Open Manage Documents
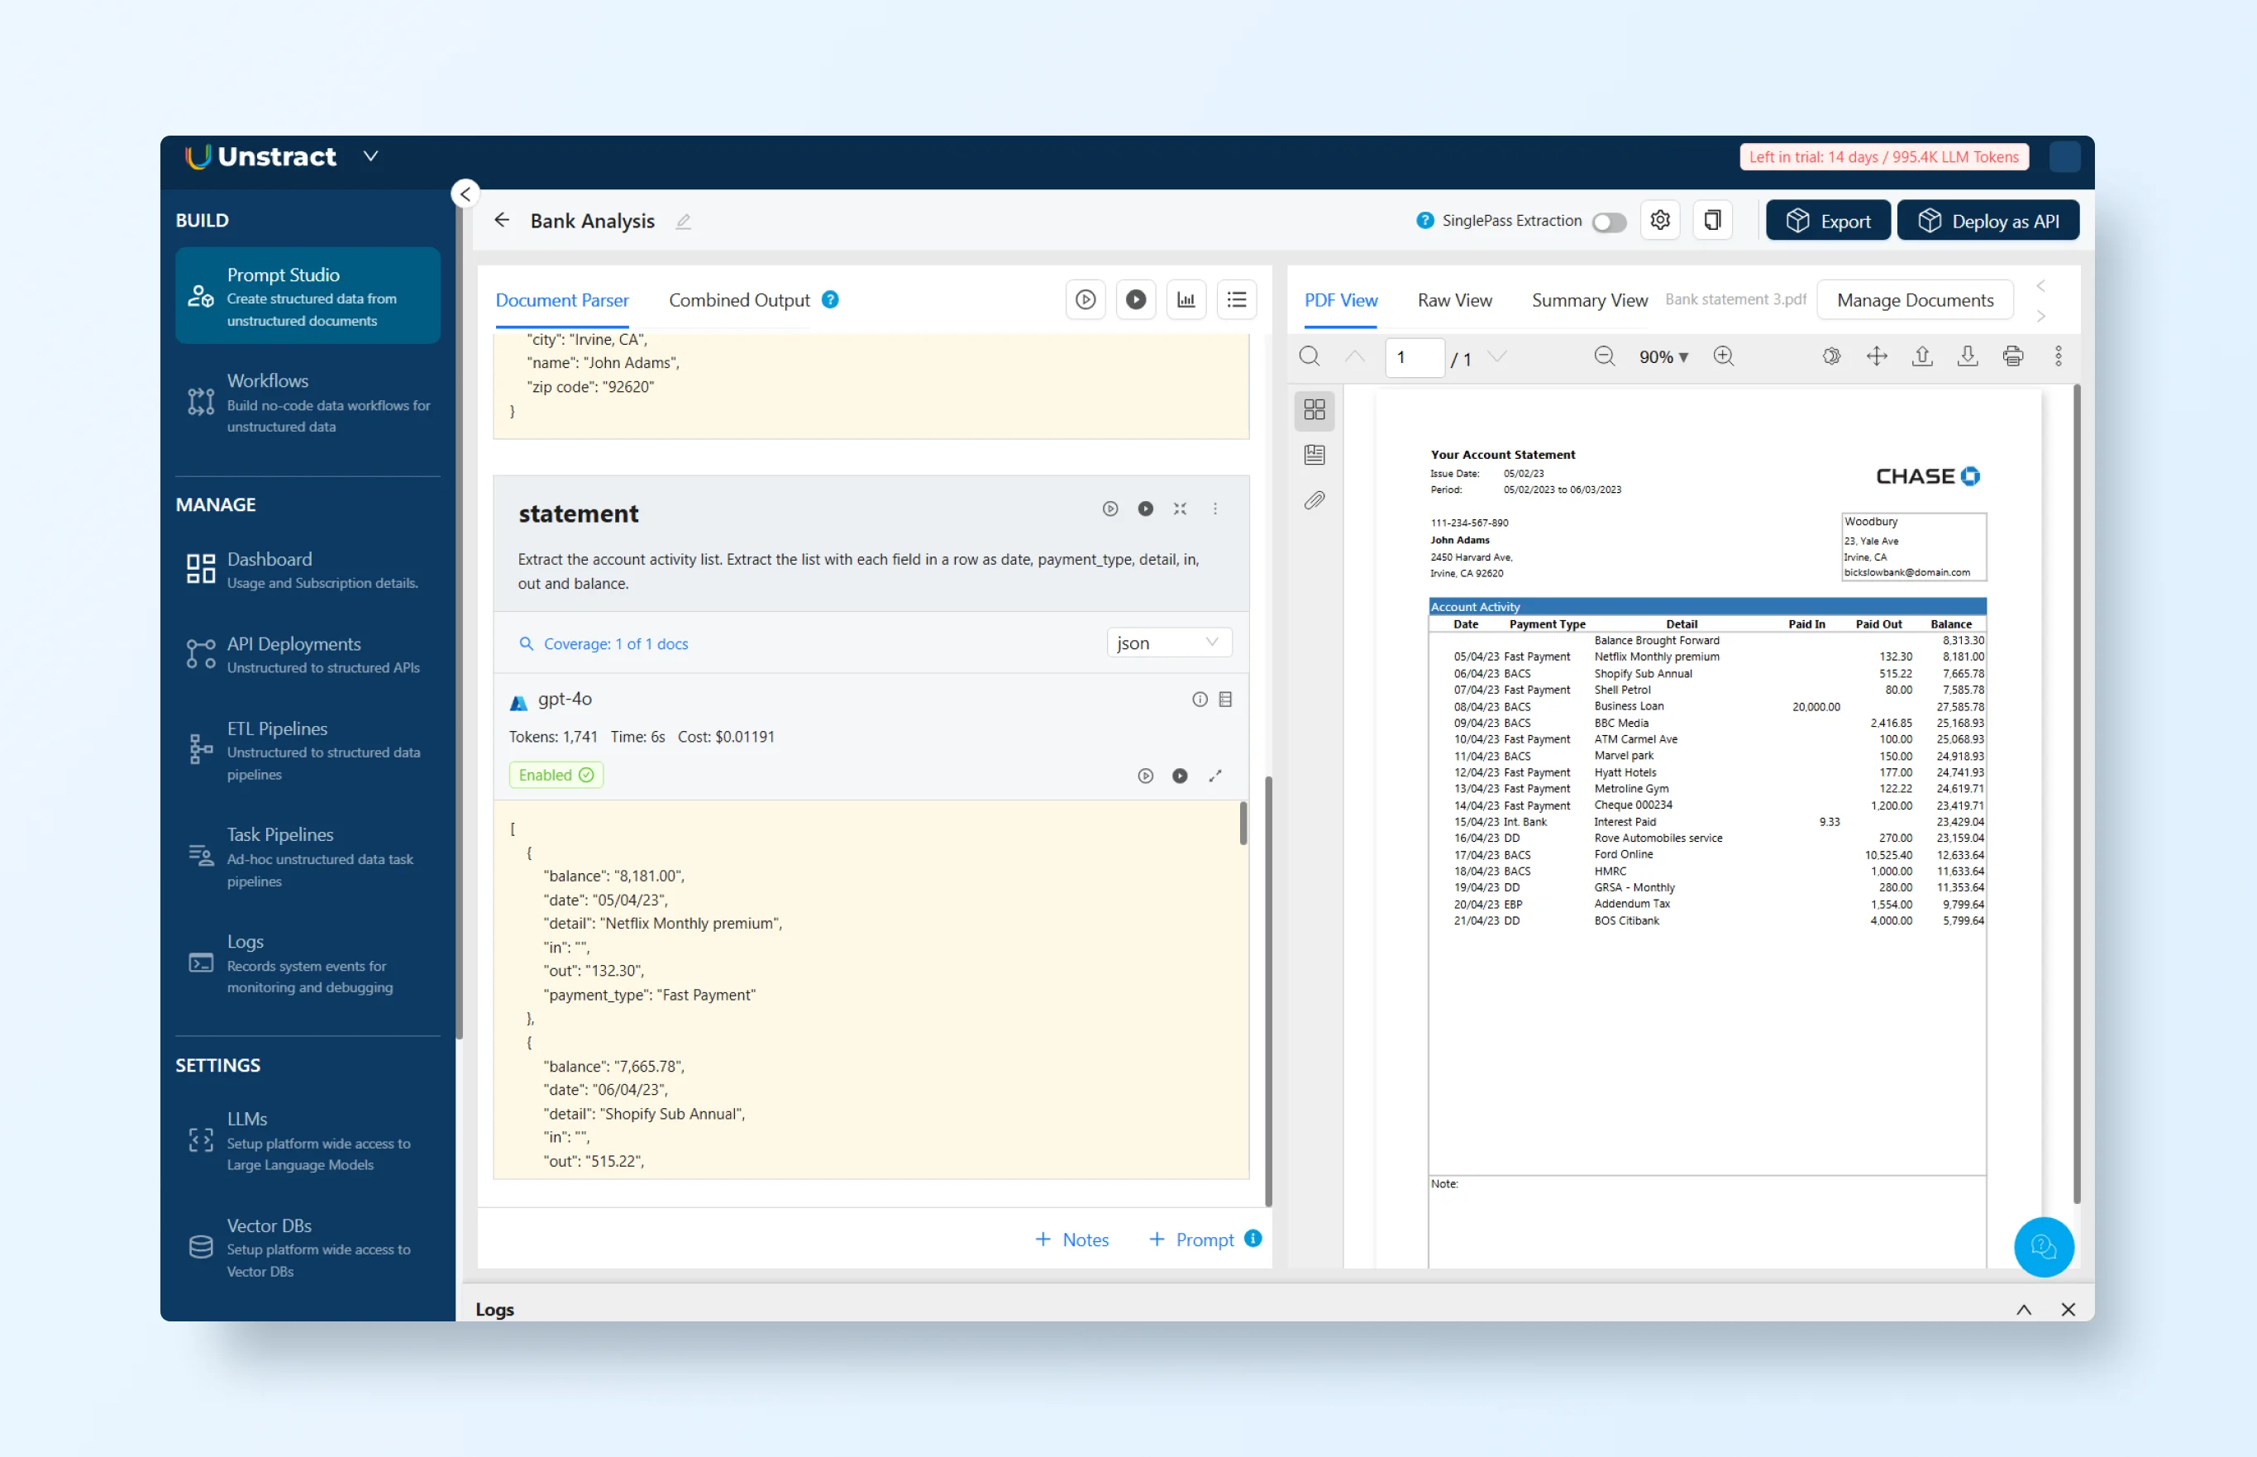The width and height of the screenshot is (2257, 1457). [1915, 300]
